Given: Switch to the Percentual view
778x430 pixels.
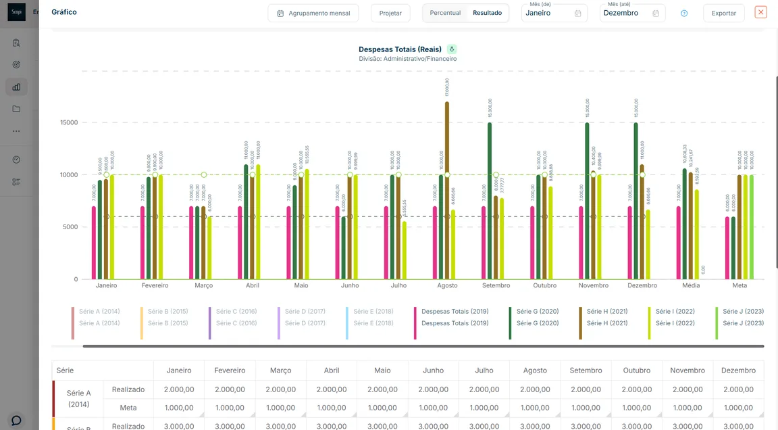Looking at the screenshot, I should coord(445,13).
